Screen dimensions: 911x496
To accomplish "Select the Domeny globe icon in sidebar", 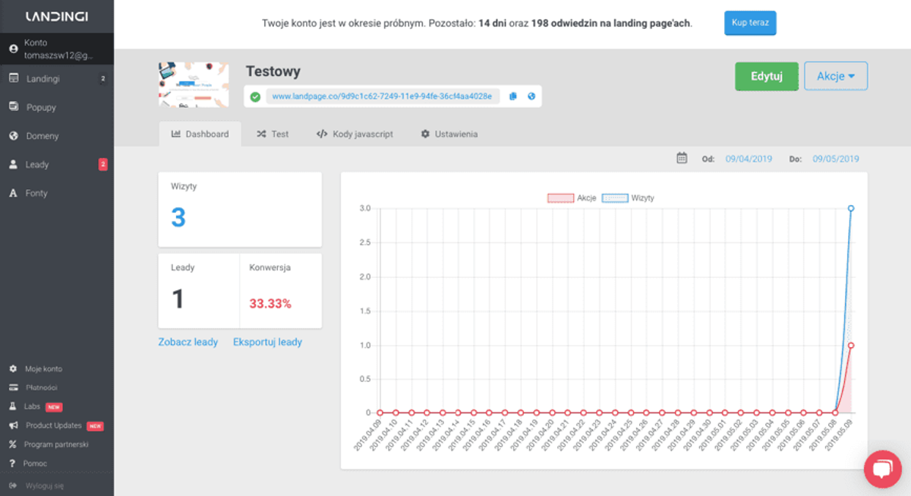I will click(13, 136).
